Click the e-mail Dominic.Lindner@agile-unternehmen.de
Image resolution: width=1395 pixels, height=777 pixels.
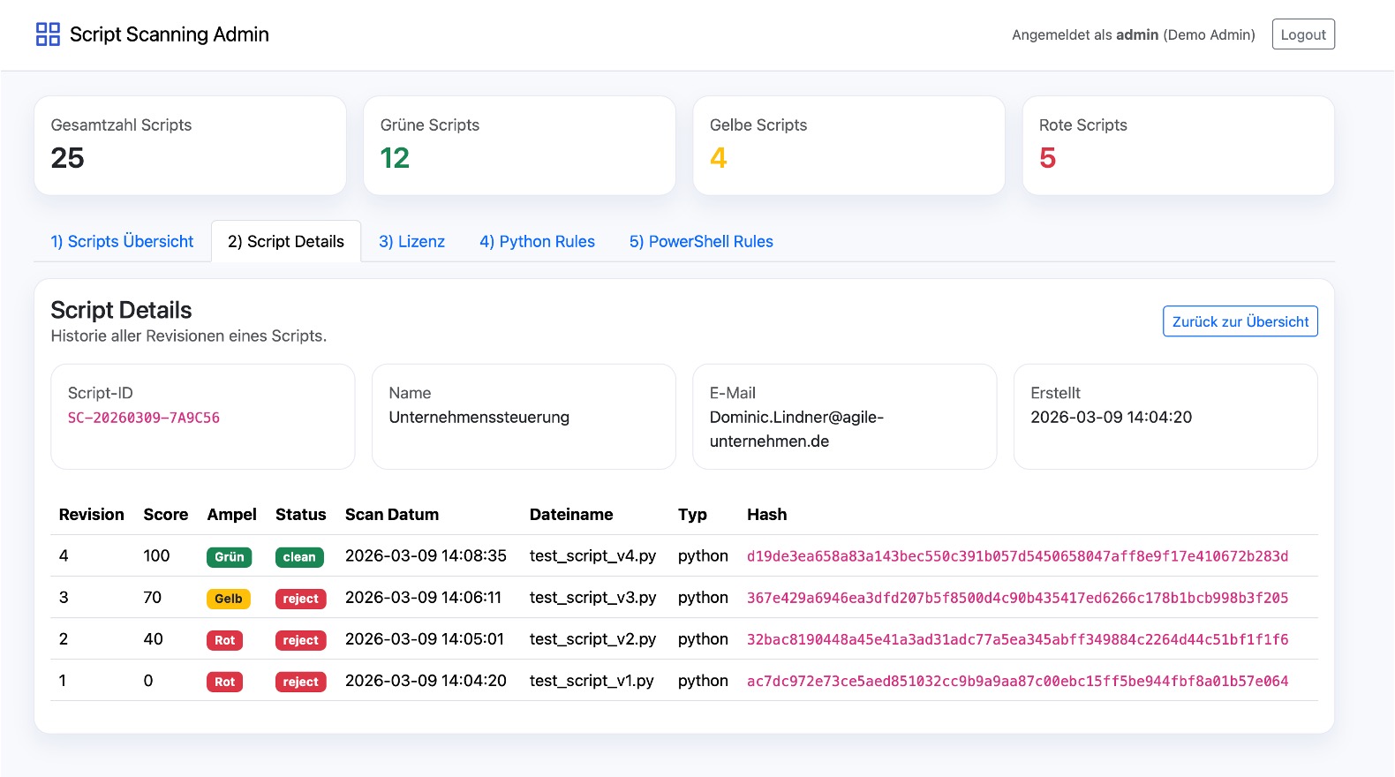796,429
